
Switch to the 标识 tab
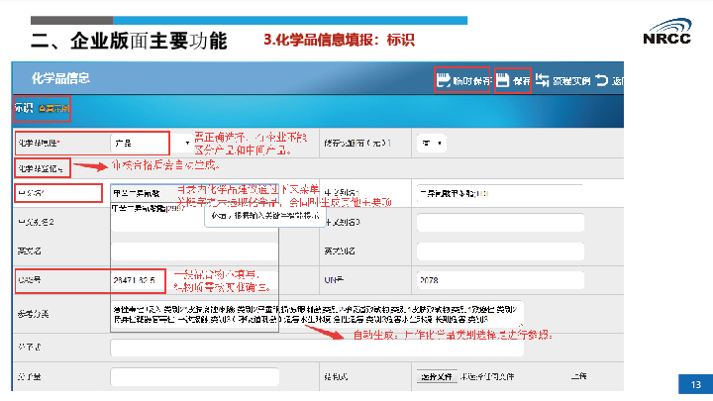pyautogui.click(x=22, y=107)
